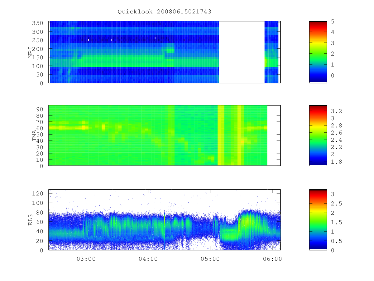The height and width of the screenshot is (281, 374).
Task: Click the 05:00 time tick label
Action: pos(210,259)
